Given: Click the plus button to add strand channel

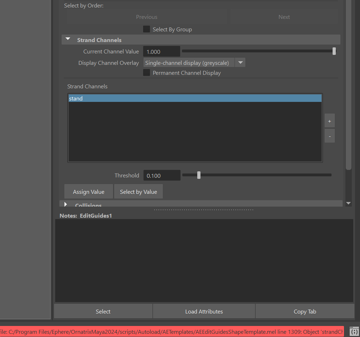Looking at the screenshot, I should 329,121.
